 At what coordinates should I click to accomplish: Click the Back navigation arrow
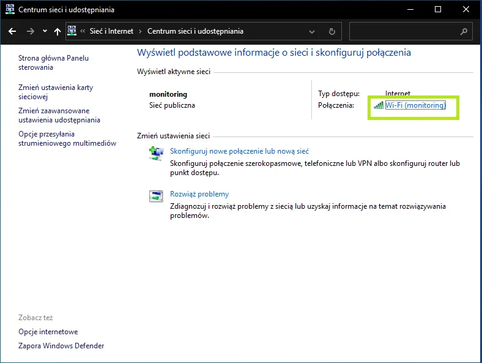[12, 31]
